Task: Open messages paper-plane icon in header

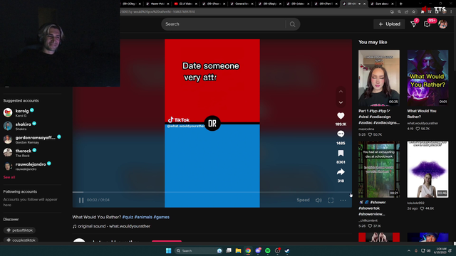Action: 413,24
